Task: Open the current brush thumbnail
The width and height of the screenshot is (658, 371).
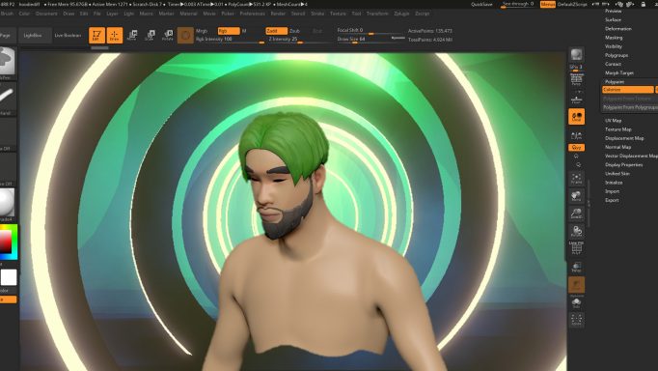Action: [8, 62]
